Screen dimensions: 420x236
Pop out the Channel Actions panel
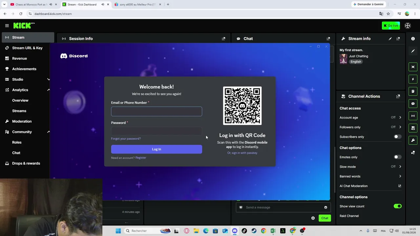pyautogui.click(x=398, y=96)
